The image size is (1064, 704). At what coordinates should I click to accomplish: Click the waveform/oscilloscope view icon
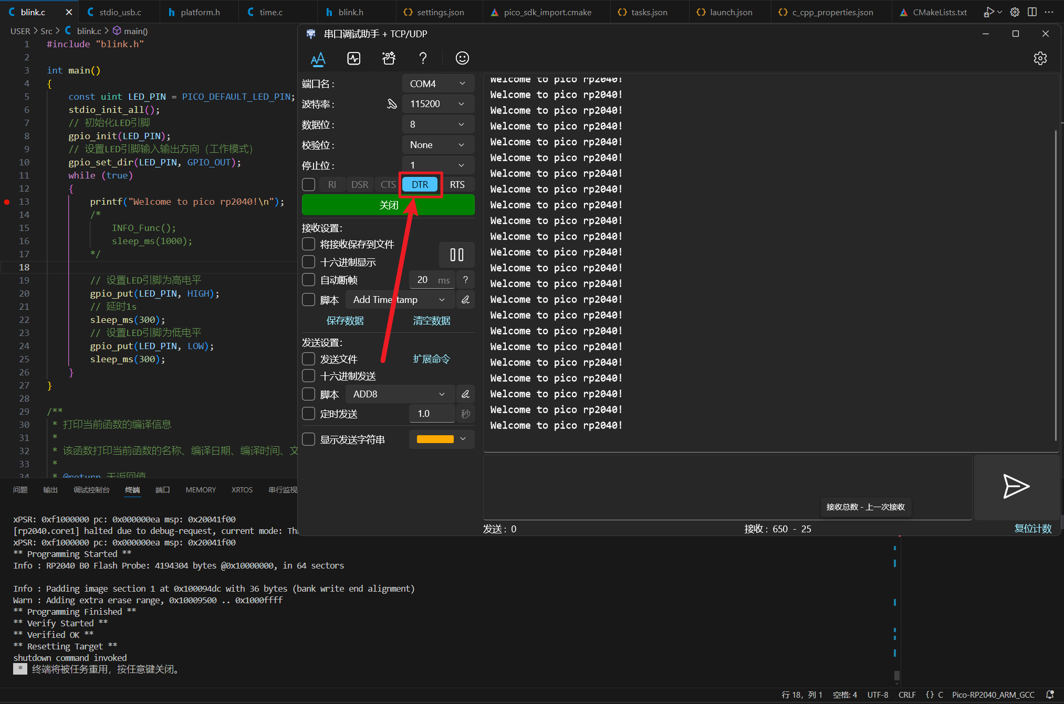coord(353,58)
